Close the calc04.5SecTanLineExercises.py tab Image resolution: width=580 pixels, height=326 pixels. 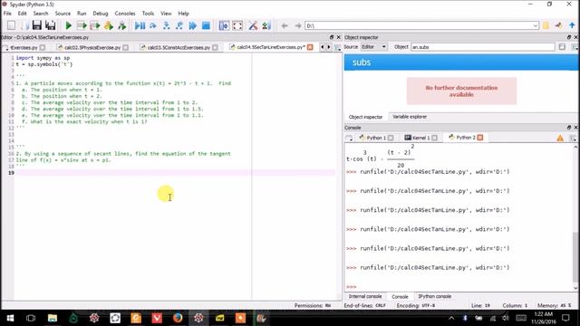pyautogui.click(x=310, y=47)
